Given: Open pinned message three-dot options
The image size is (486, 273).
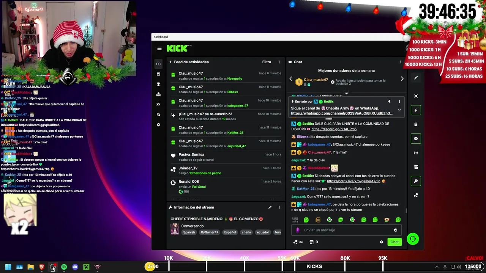Looking at the screenshot, I should tap(399, 102).
